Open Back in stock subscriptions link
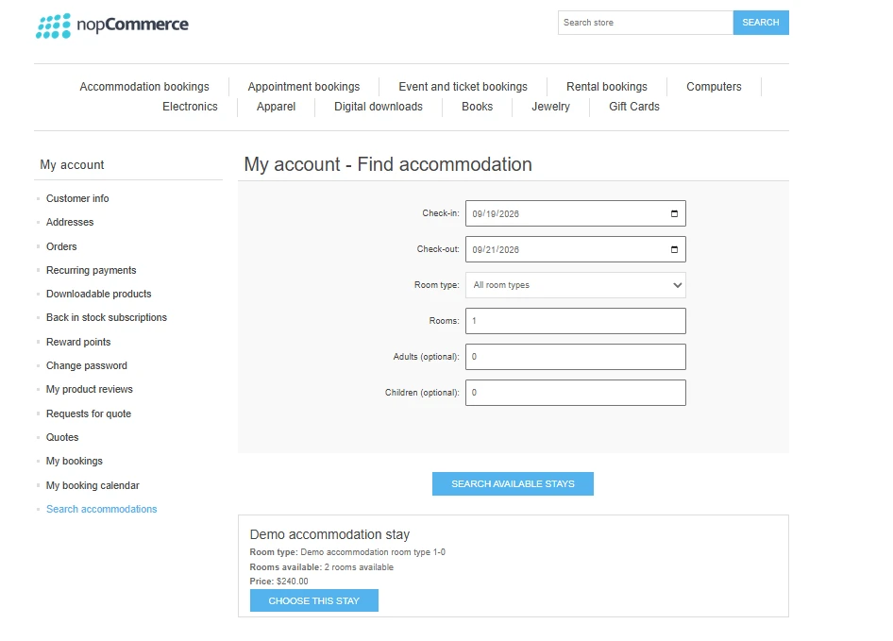This screenshot has height=641, width=893. click(107, 317)
